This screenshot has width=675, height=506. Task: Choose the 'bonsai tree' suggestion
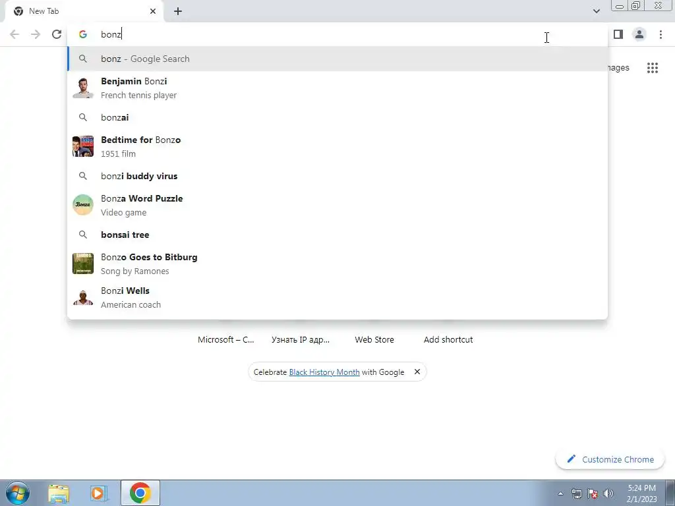(337, 235)
